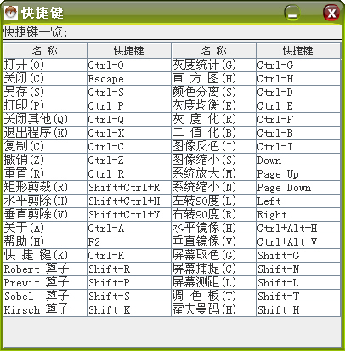Click the Right shortcut cell

click(298, 215)
